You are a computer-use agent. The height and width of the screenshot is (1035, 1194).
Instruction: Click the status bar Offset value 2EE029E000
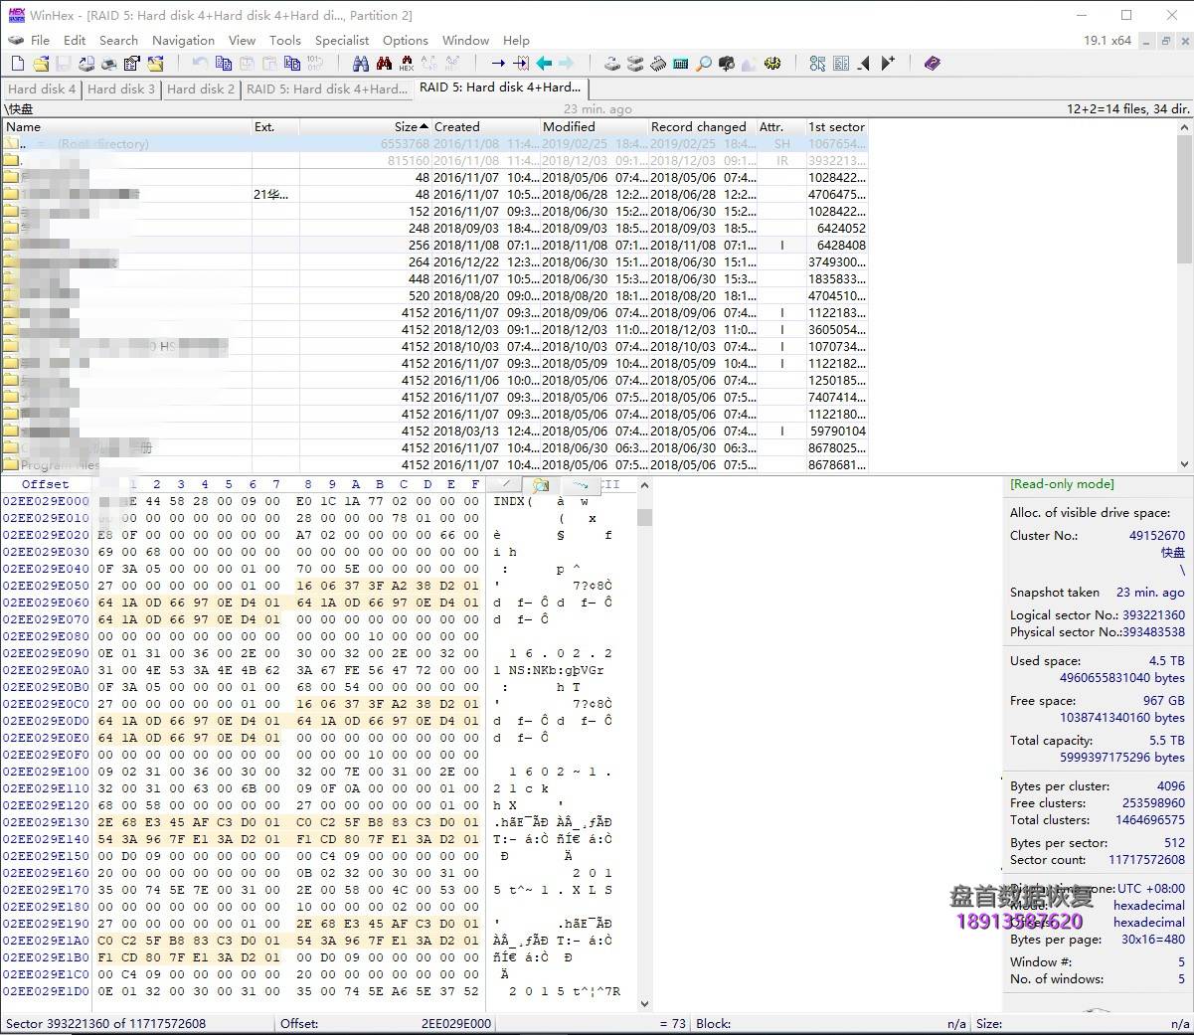point(456,1023)
